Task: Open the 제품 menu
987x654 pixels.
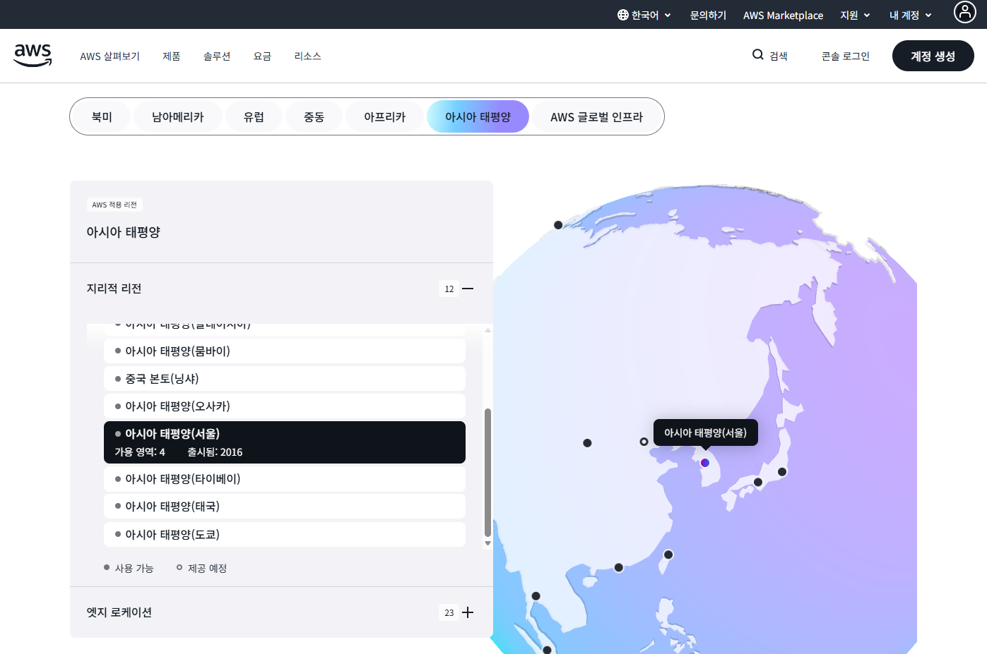Action: point(171,56)
